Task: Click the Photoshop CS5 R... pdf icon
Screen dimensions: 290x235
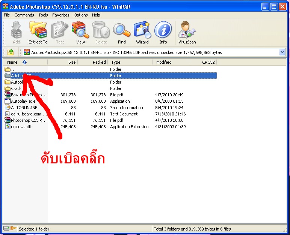Action: tap(8, 120)
